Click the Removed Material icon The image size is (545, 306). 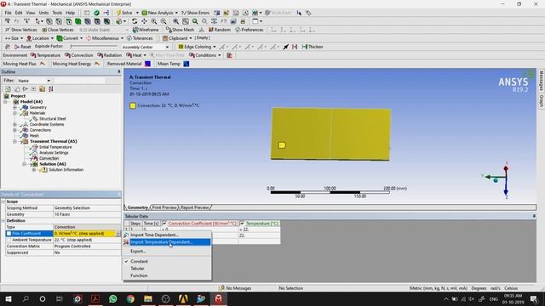pyautogui.click(x=147, y=64)
